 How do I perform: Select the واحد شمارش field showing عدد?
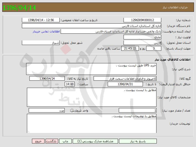click(x=47, y=110)
